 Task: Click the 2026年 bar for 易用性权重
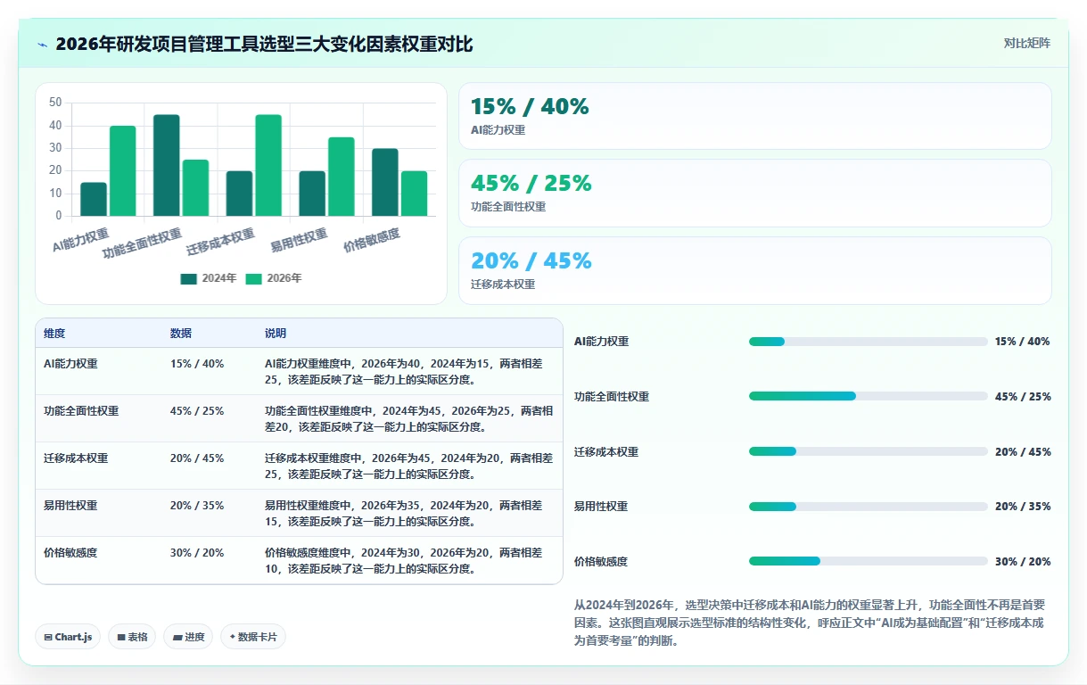pyautogui.click(x=342, y=177)
